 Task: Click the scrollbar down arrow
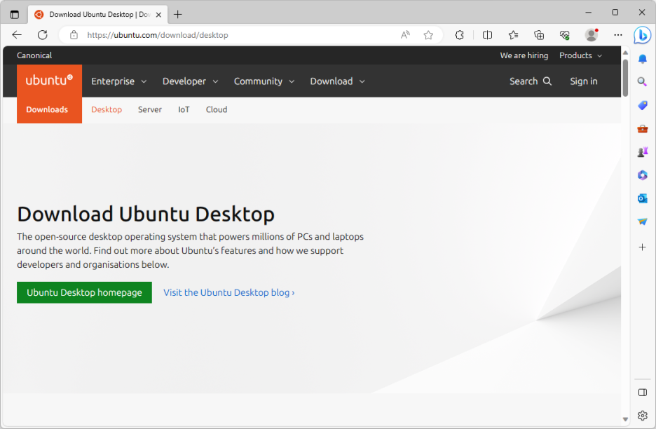pyautogui.click(x=625, y=419)
